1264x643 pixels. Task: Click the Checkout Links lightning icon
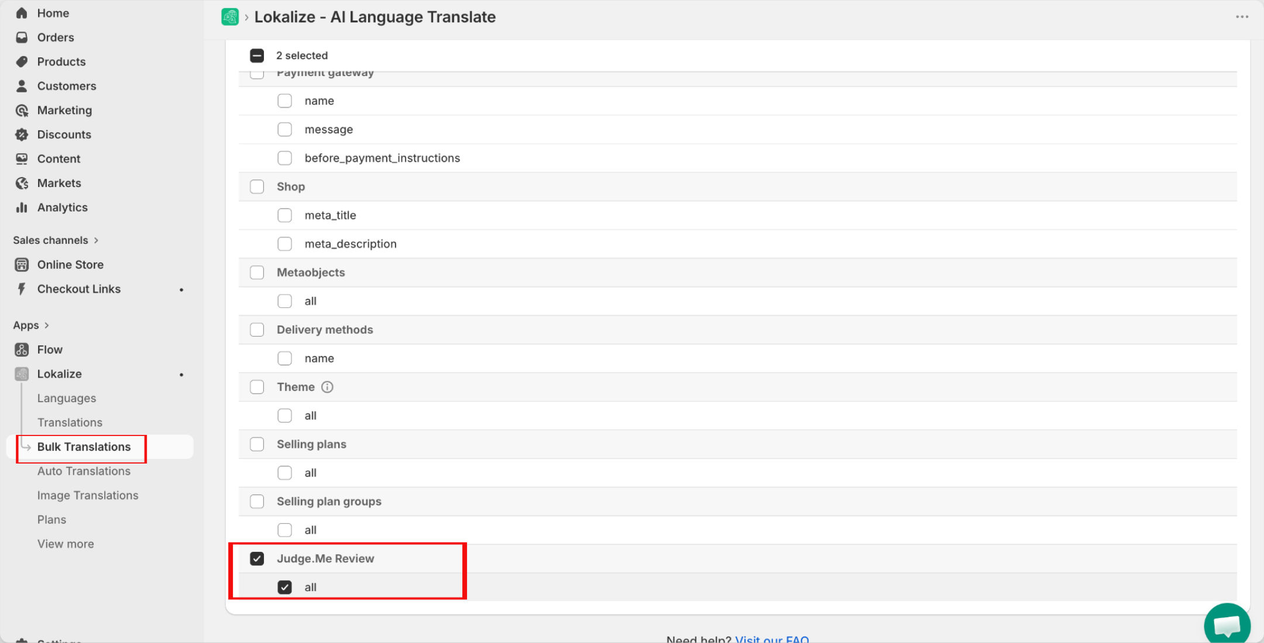coord(22,289)
